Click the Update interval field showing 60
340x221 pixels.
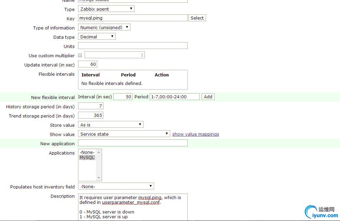tap(87, 64)
